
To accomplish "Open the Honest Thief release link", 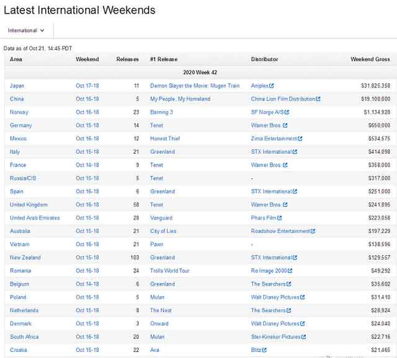I will (x=165, y=139).
